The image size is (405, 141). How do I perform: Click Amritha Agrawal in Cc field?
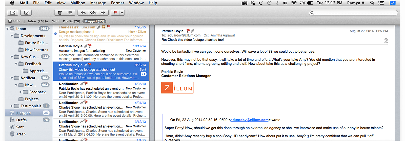pyautogui.click(x=223, y=35)
